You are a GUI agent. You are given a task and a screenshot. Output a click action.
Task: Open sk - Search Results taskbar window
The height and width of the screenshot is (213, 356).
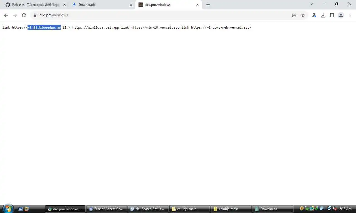point(148,209)
